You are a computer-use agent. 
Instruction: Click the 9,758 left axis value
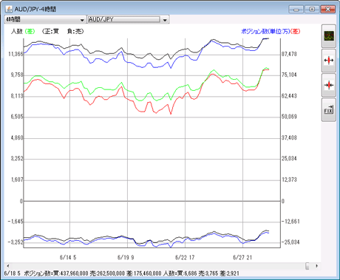tap(17, 75)
